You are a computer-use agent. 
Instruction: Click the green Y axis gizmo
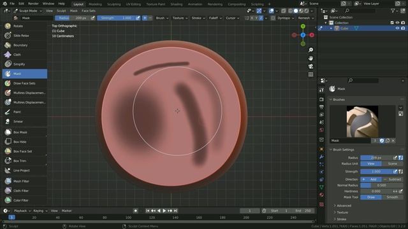point(303,27)
